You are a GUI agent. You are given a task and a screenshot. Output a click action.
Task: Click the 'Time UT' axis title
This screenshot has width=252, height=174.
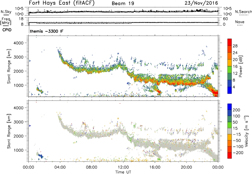[x=123, y=172]
